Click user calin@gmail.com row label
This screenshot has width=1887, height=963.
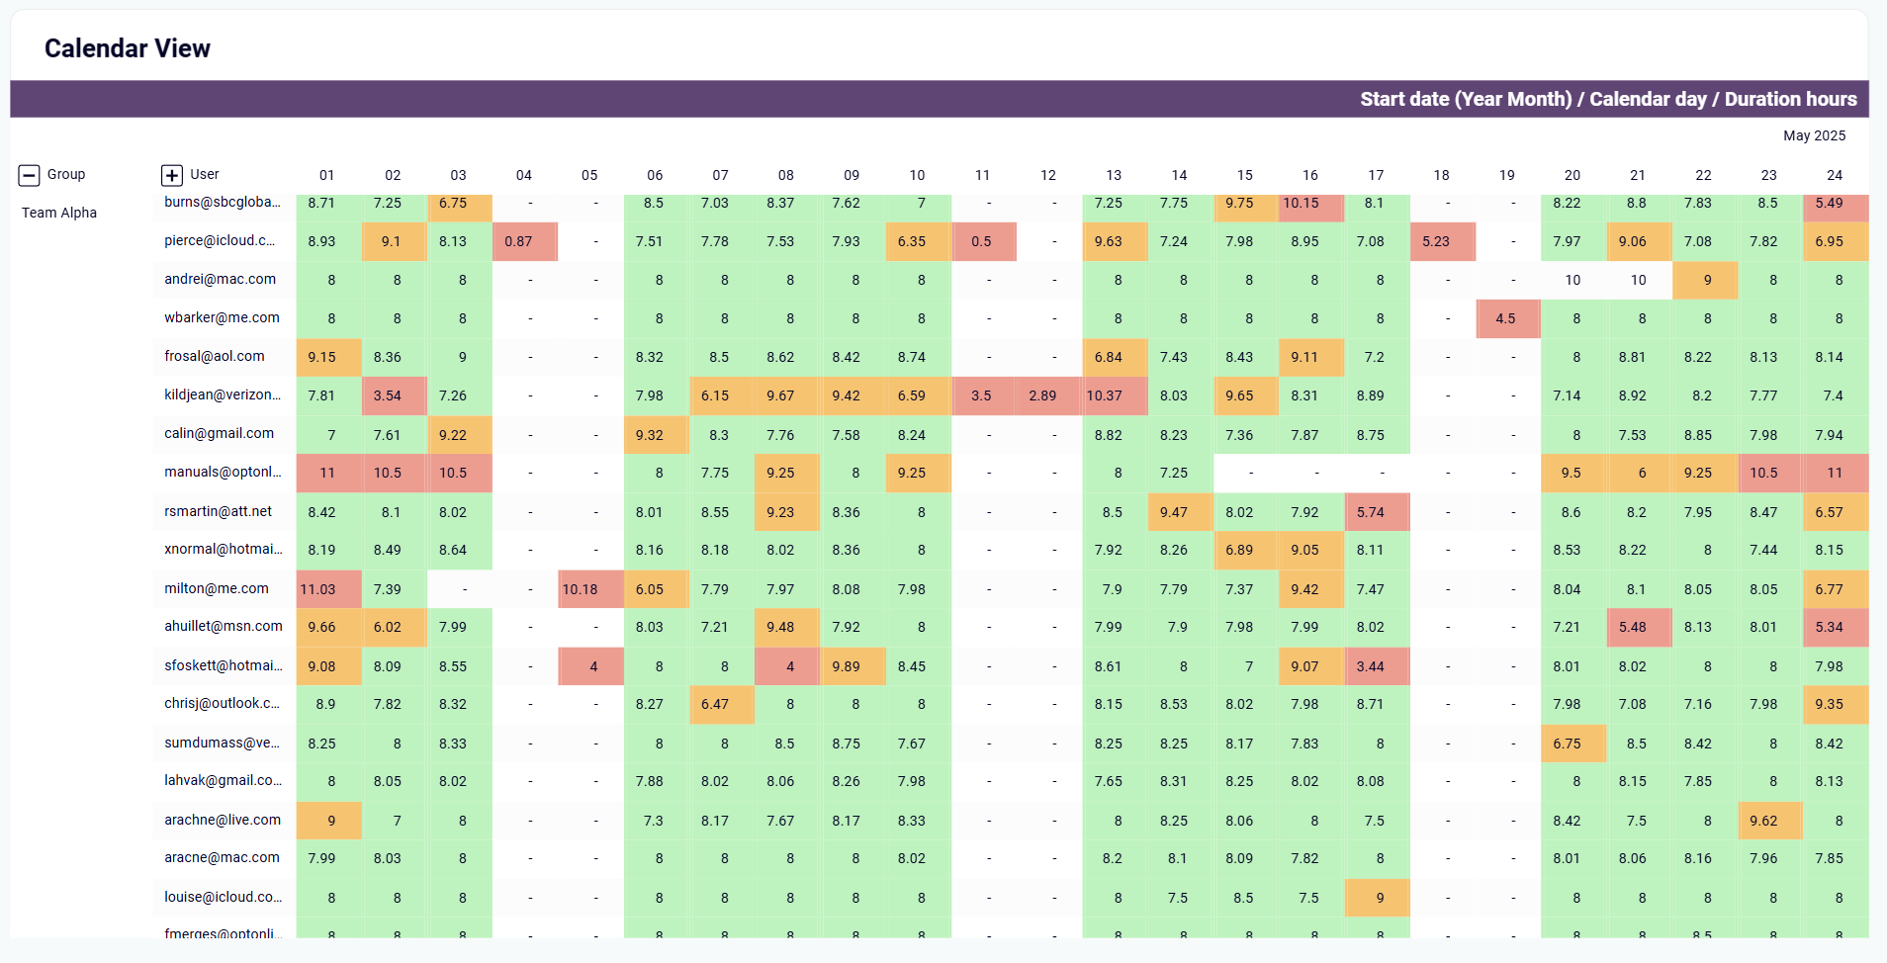(x=219, y=433)
